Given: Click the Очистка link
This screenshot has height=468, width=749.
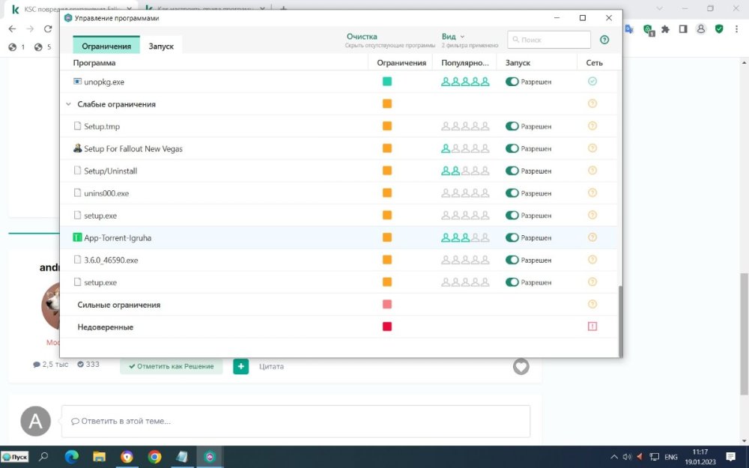Looking at the screenshot, I should [362, 36].
